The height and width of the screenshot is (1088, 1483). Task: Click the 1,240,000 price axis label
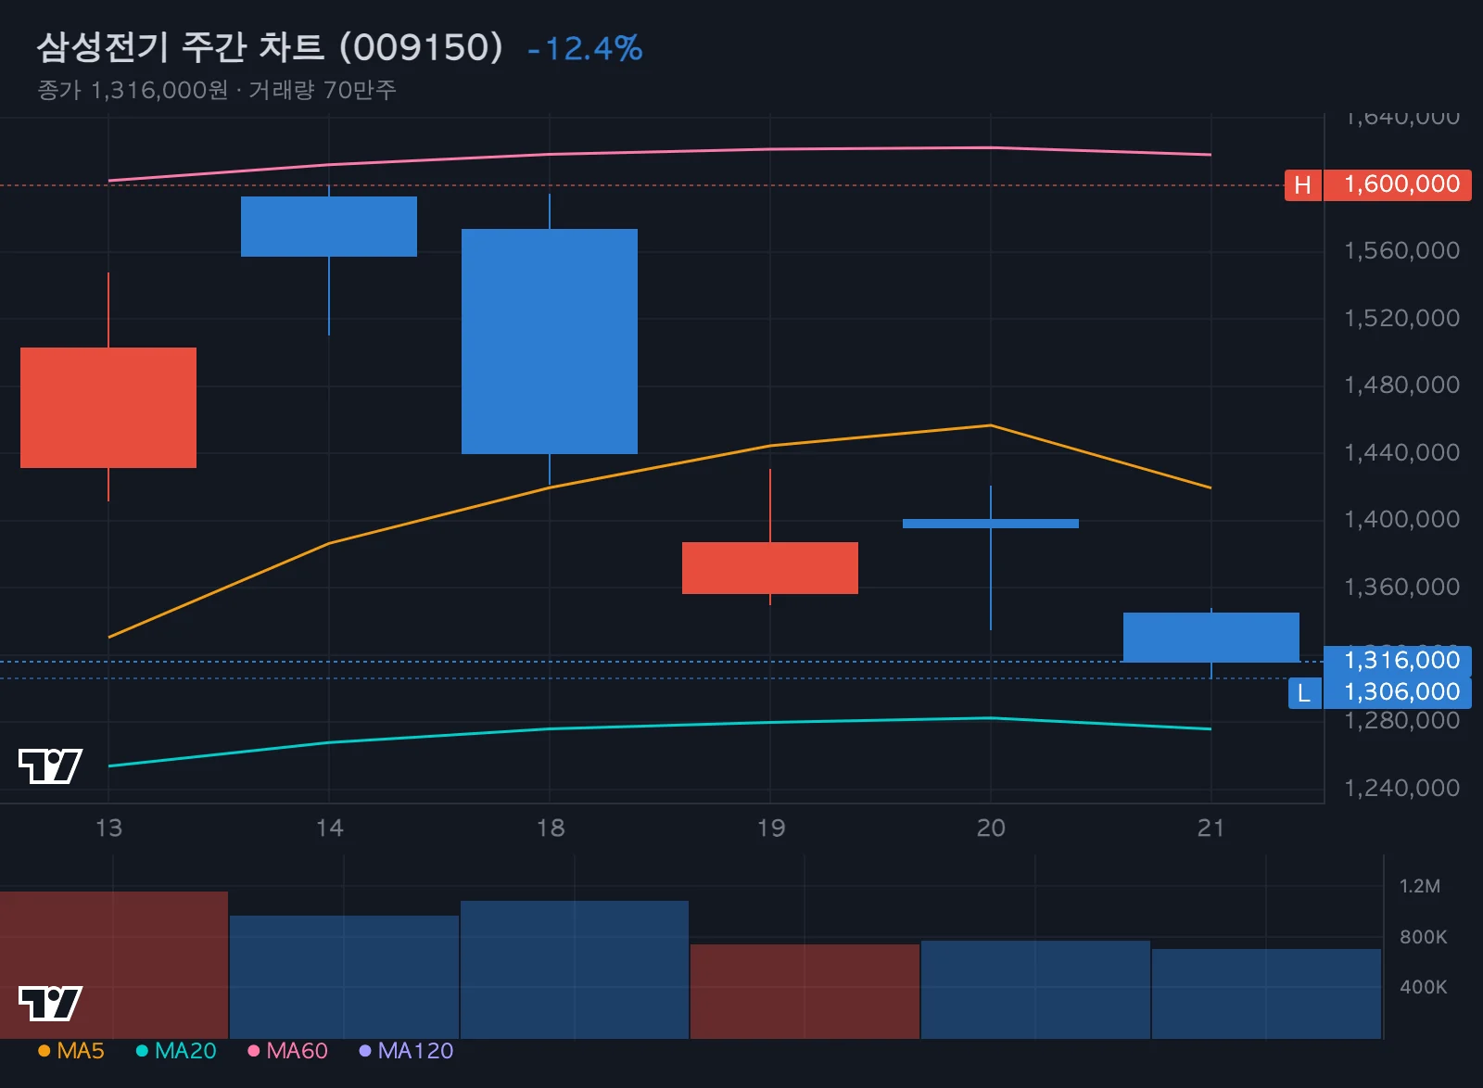point(1401,788)
